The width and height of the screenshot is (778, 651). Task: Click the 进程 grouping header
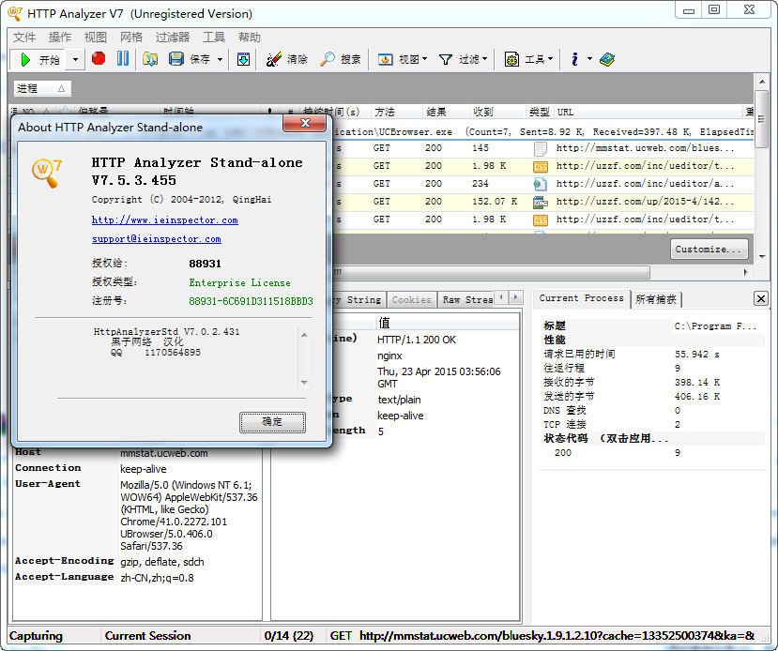click(x=42, y=88)
